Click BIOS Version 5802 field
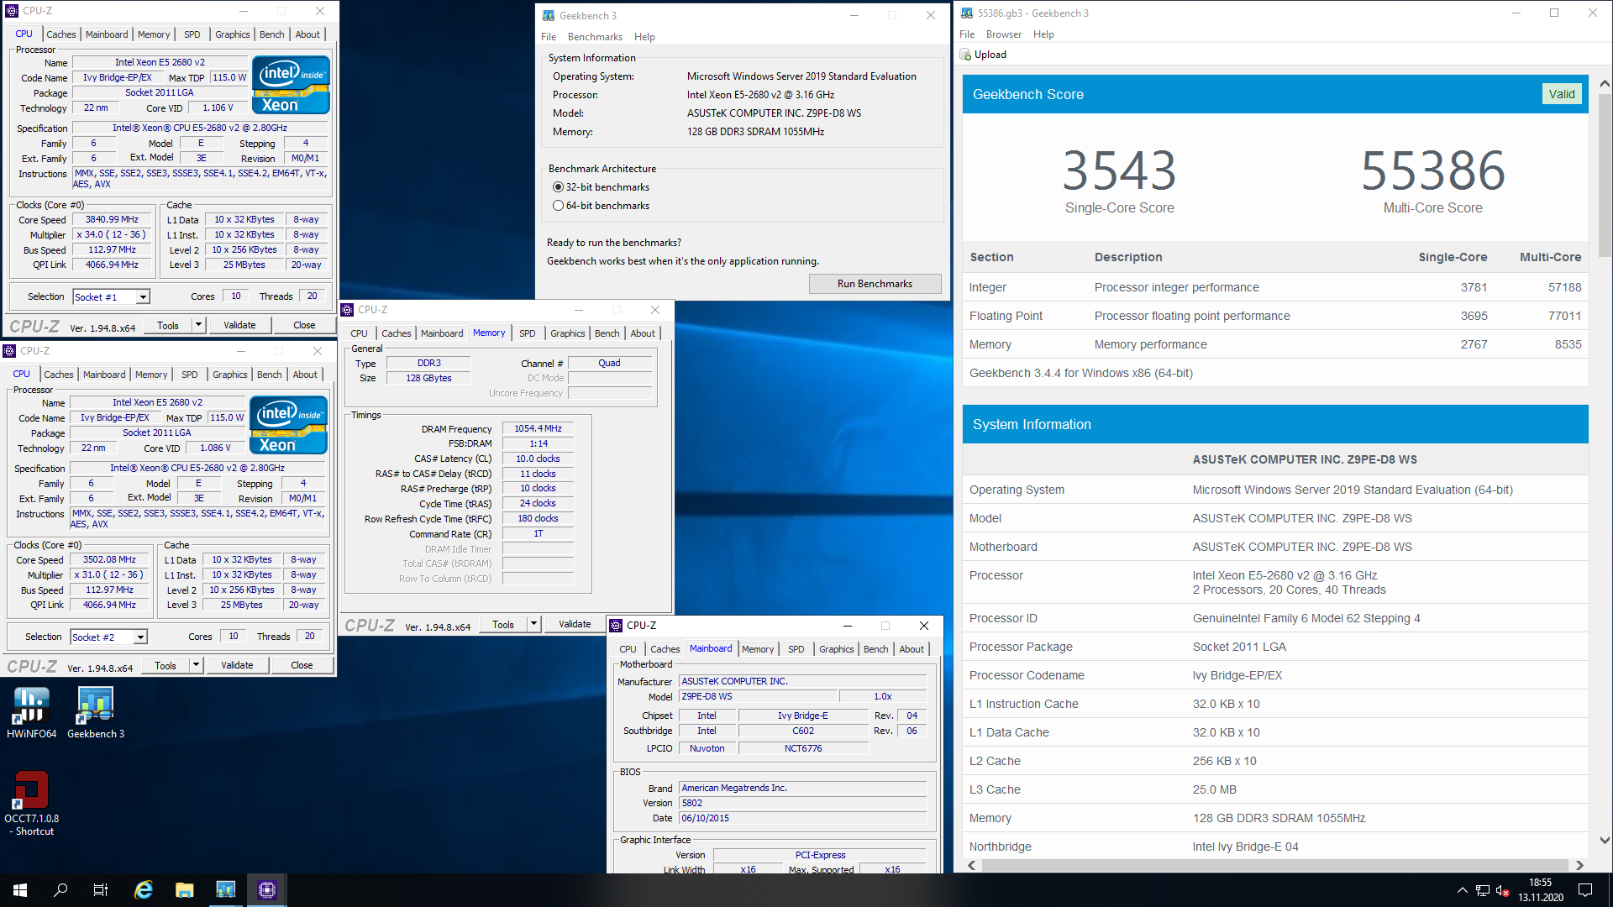The height and width of the screenshot is (907, 1613). click(802, 804)
